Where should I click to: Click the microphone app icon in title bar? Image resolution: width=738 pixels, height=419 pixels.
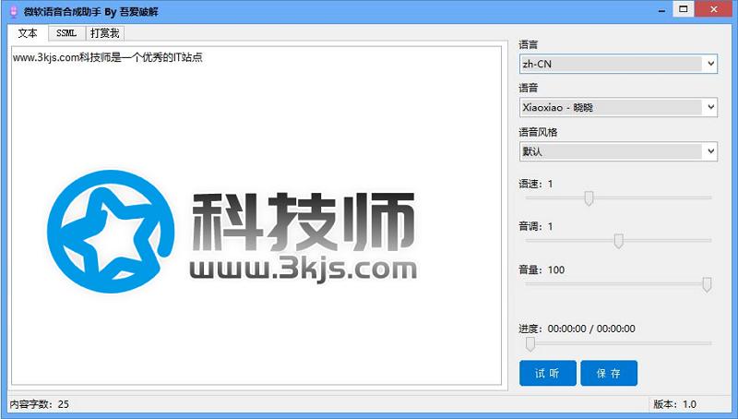point(14,11)
